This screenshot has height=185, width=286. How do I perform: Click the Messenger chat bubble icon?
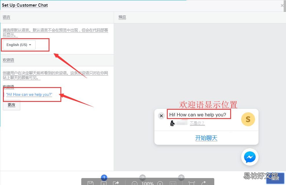click(x=250, y=157)
